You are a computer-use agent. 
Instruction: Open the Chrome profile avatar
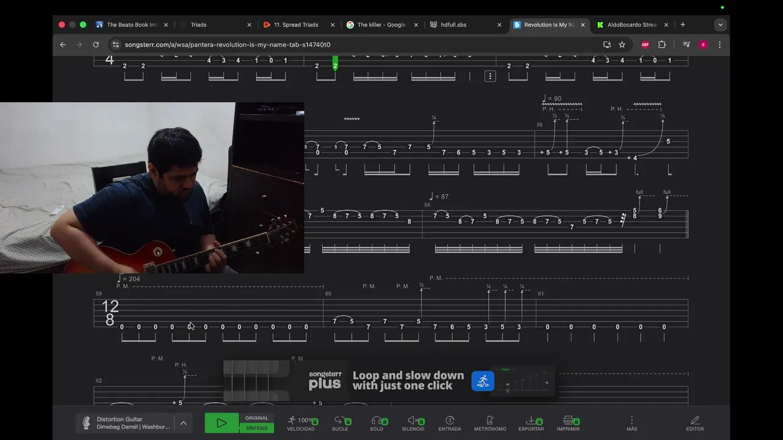pos(703,45)
